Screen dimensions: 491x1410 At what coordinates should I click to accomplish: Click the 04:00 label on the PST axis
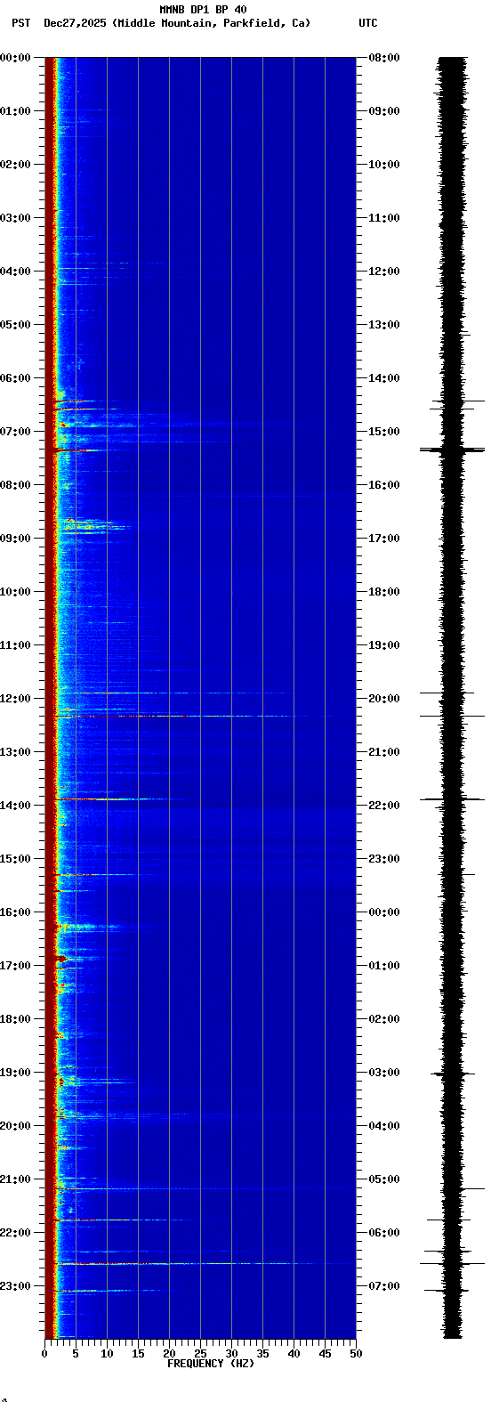click(15, 271)
